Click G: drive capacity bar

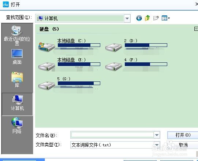79,83
